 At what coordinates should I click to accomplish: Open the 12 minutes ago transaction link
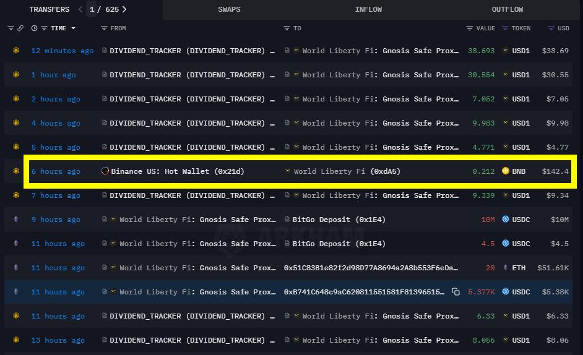pos(63,51)
